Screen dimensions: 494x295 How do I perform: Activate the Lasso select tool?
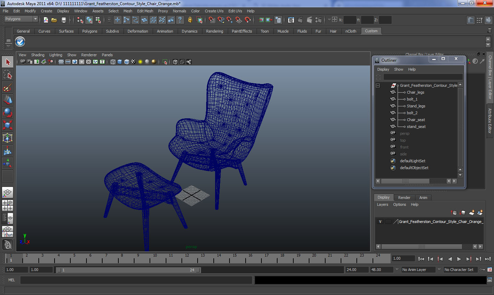tap(8, 75)
